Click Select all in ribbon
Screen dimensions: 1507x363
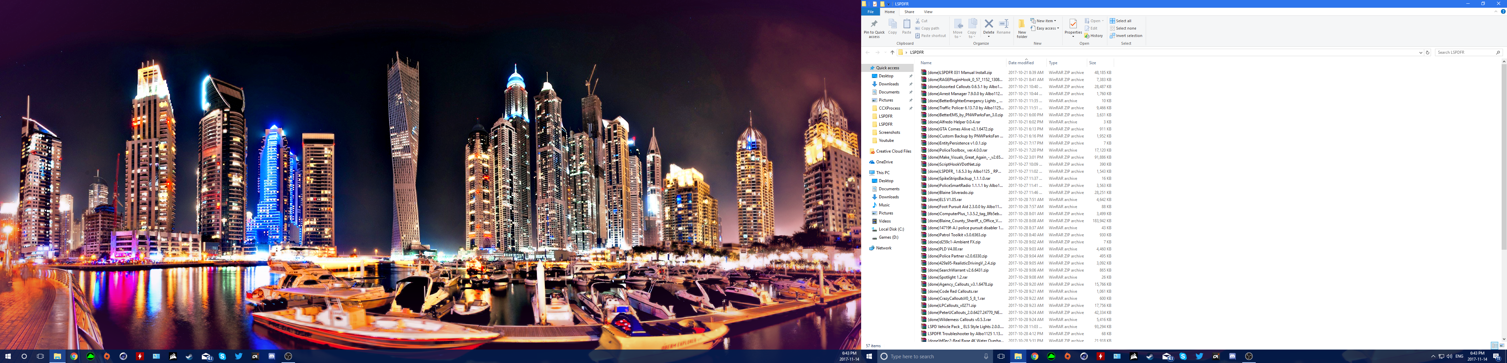[x=1120, y=21]
